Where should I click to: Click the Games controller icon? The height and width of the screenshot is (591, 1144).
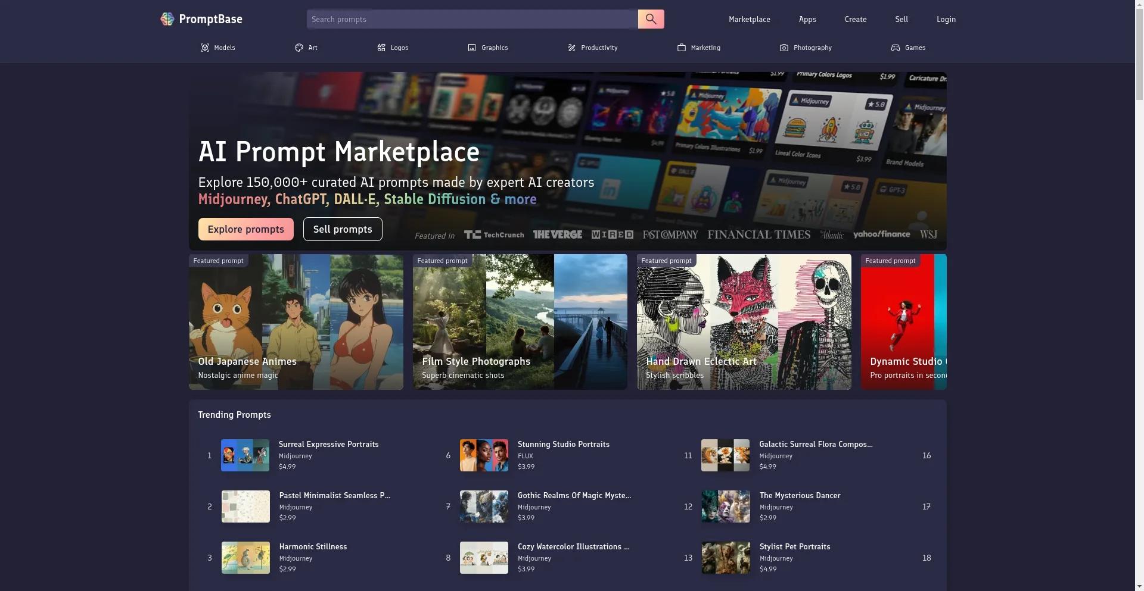895,48
